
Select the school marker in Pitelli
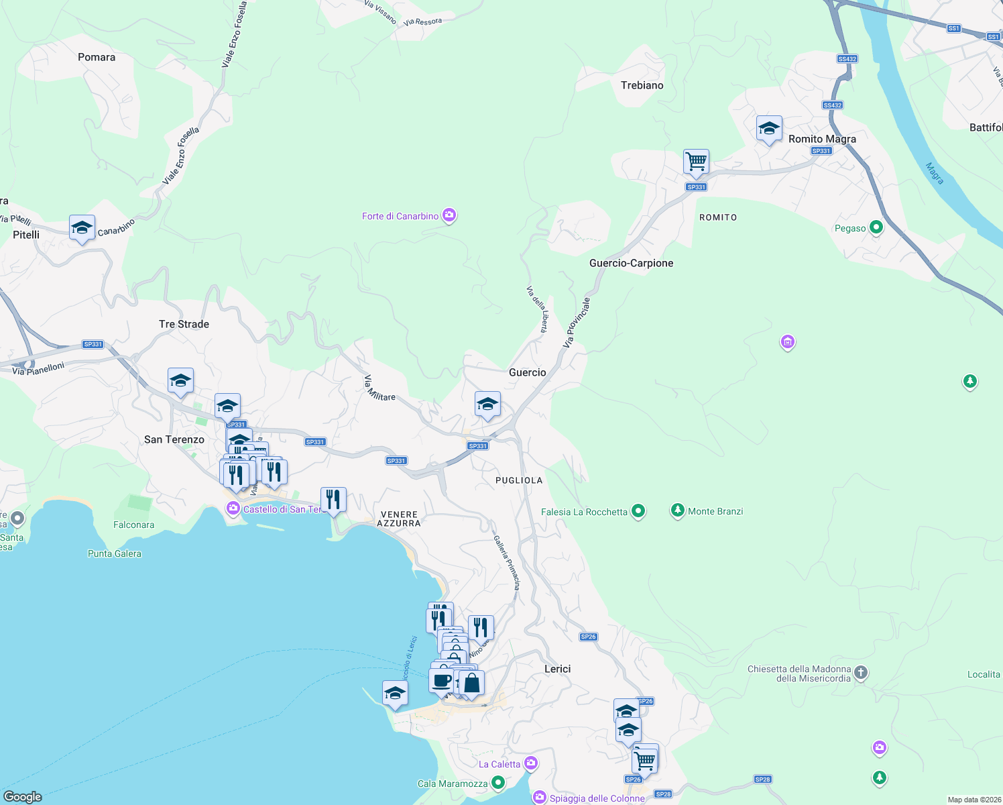82,227
